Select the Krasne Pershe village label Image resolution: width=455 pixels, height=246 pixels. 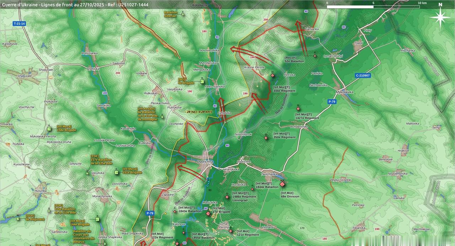pyautogui.click(x=255, y=67)
